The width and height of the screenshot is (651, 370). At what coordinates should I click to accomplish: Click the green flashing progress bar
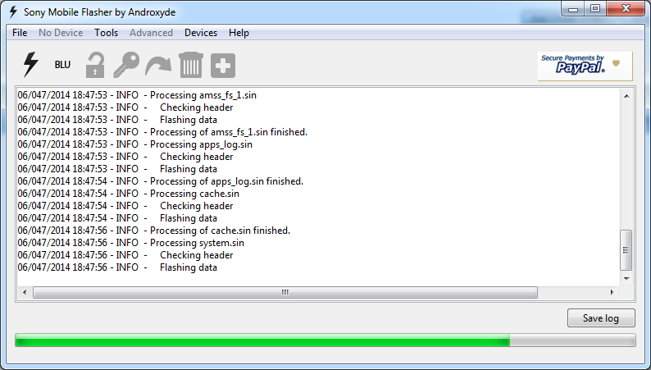point(325,340)
